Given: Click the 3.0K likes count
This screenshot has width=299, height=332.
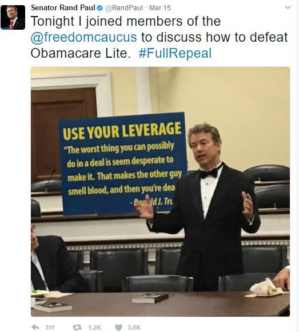Looking at the screenshot, I should [134, 327].
